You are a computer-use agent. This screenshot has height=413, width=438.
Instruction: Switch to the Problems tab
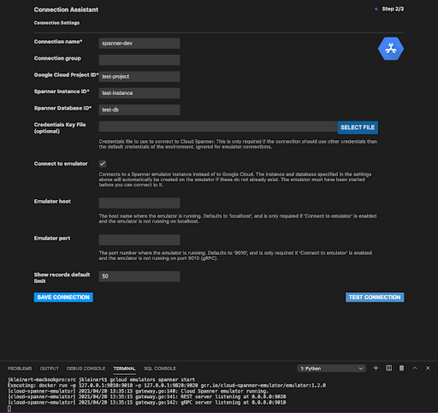pyautogui.click(x=20, y=368)
